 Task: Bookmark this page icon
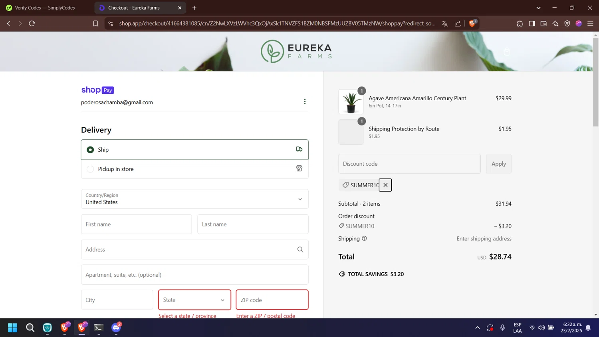pyautogui.click(x=95, y=24)
